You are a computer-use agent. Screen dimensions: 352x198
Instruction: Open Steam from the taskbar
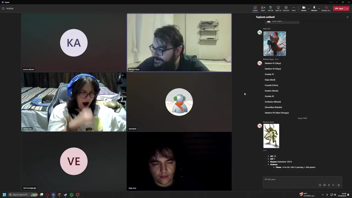pos(65,195)
